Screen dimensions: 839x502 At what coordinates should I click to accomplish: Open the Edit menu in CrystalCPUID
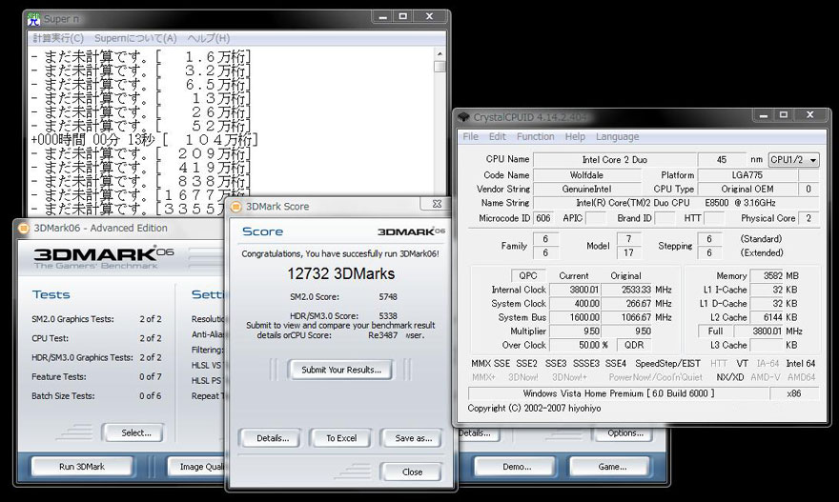click(497, 137)
